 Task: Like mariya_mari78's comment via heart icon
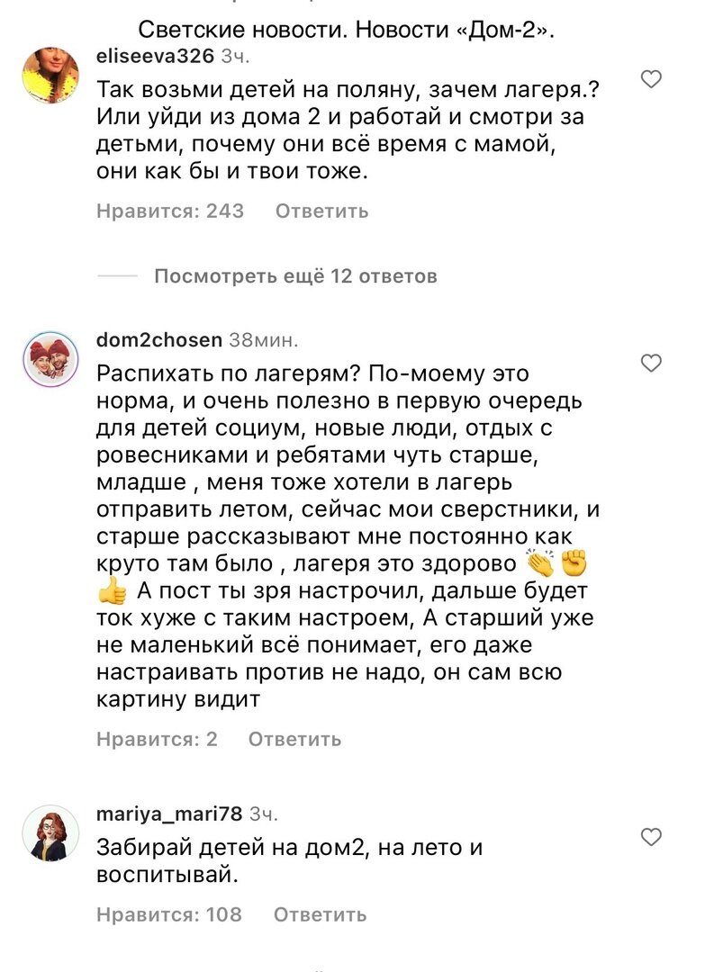[651, 834]
